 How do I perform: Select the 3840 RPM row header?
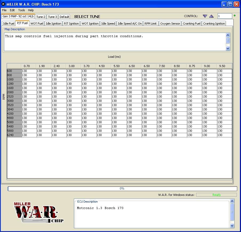(x=14, y=109)
